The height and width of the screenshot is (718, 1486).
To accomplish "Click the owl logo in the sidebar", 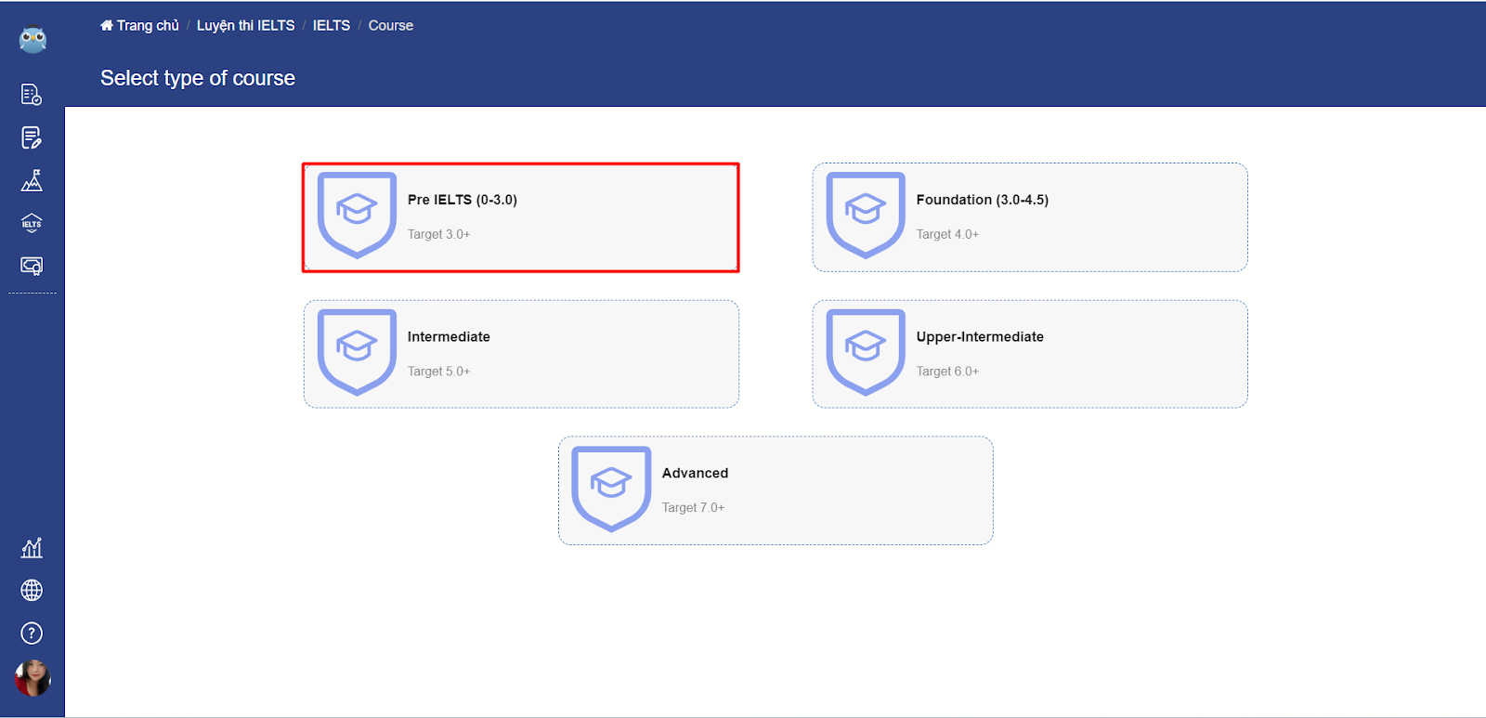I will 33,39.
